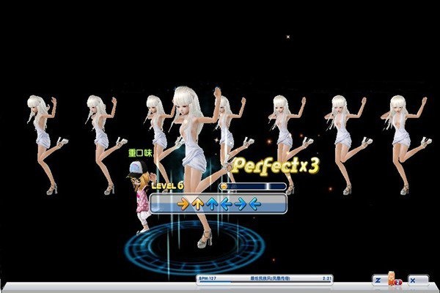The image size is (440, 293).
Task: Click the first blue left arrow
Action: click(x=226, y=204)
